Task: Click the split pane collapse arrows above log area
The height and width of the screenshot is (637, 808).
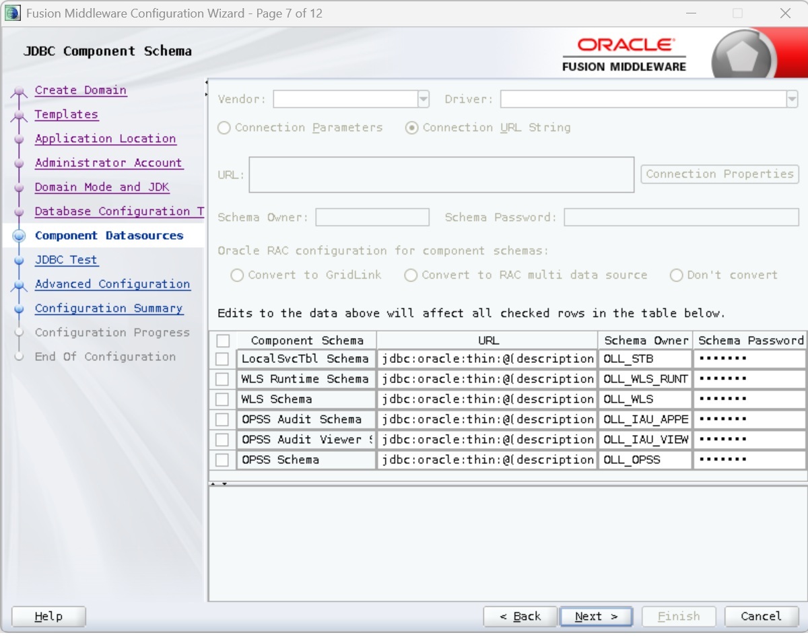Action: (x=218, y=483)
